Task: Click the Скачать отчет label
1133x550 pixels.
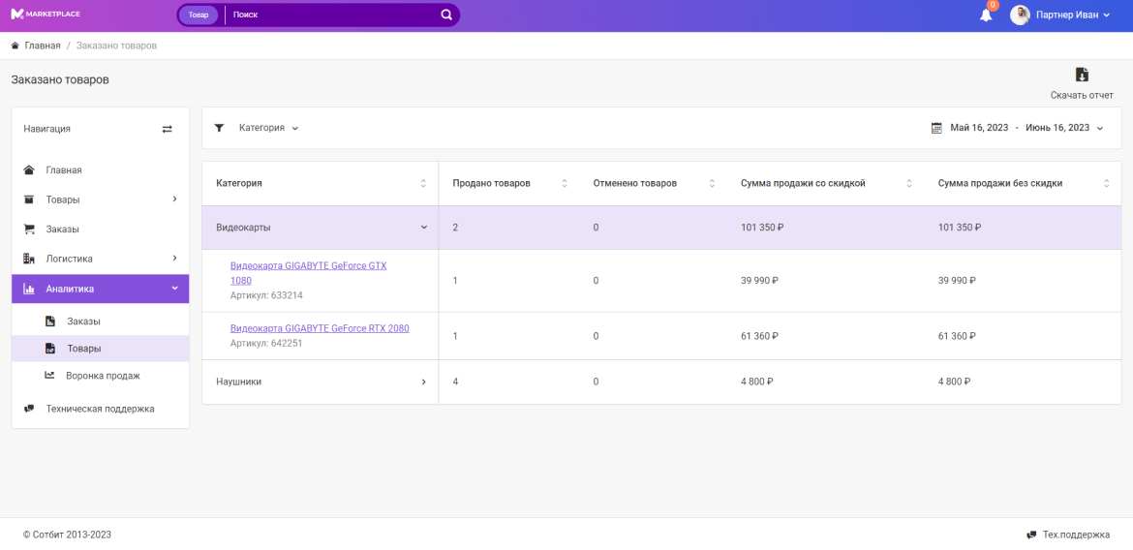Action: point(1082,96)
